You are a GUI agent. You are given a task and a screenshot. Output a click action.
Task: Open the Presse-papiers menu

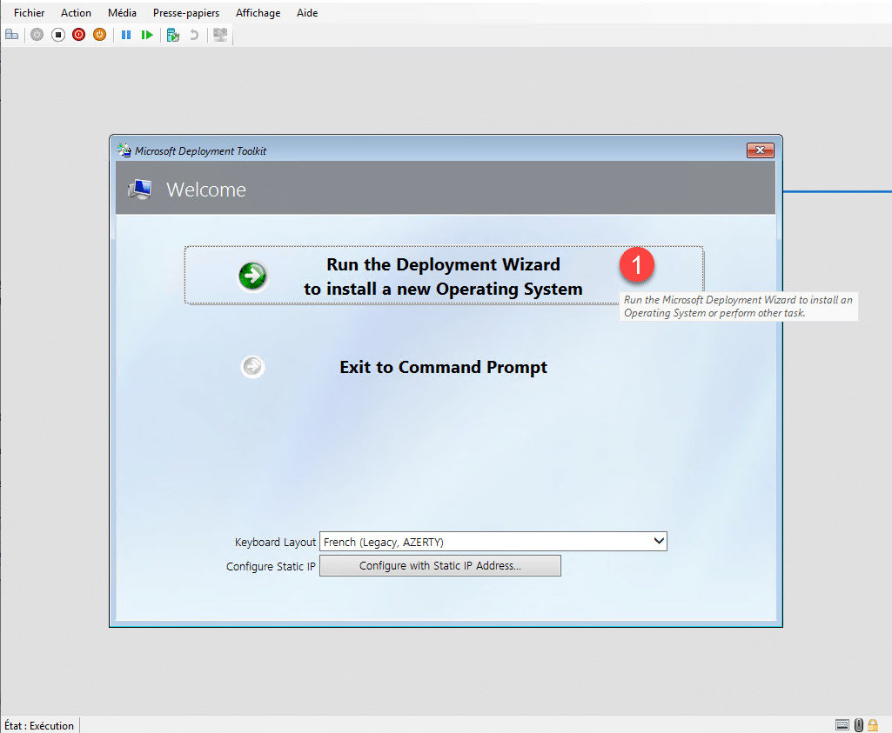186,13
